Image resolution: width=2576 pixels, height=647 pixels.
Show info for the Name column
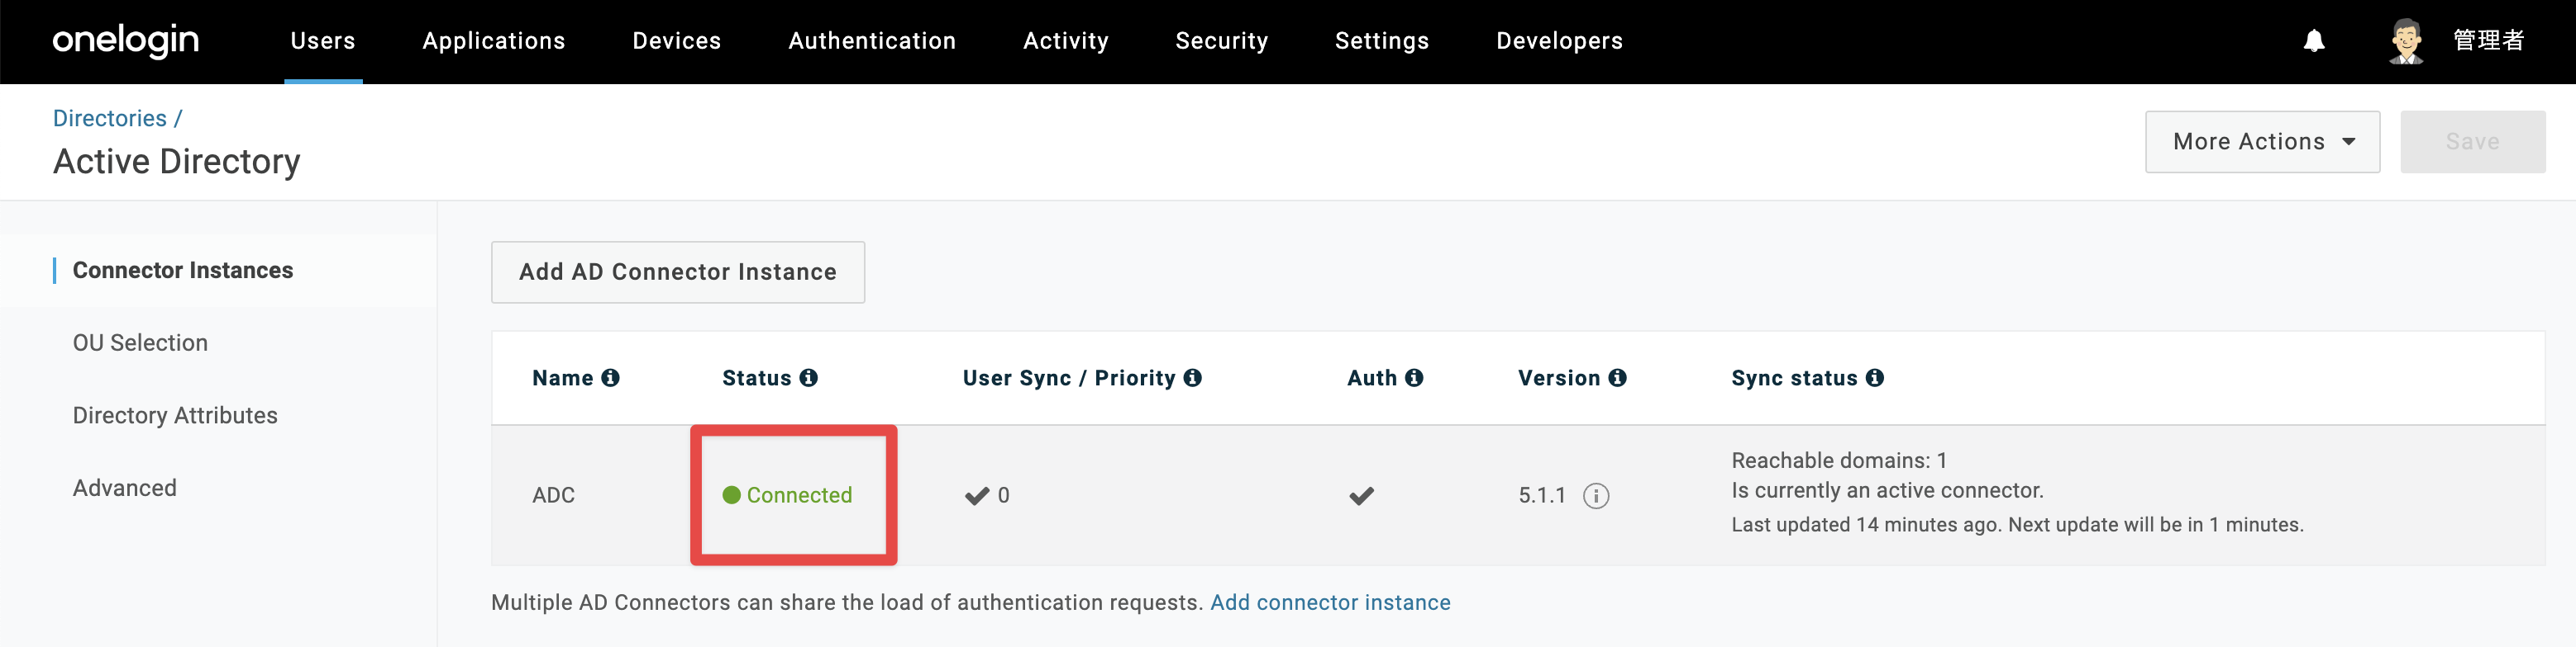[x=610, y=377]
